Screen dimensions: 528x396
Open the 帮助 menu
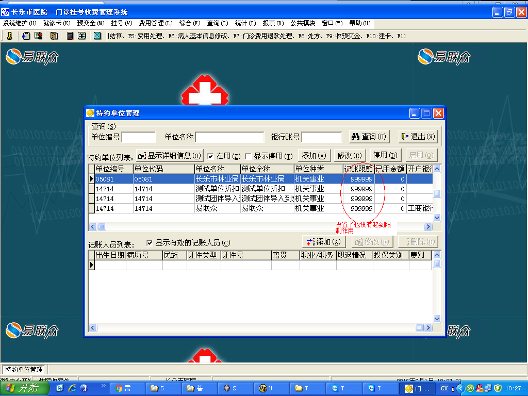359,23
